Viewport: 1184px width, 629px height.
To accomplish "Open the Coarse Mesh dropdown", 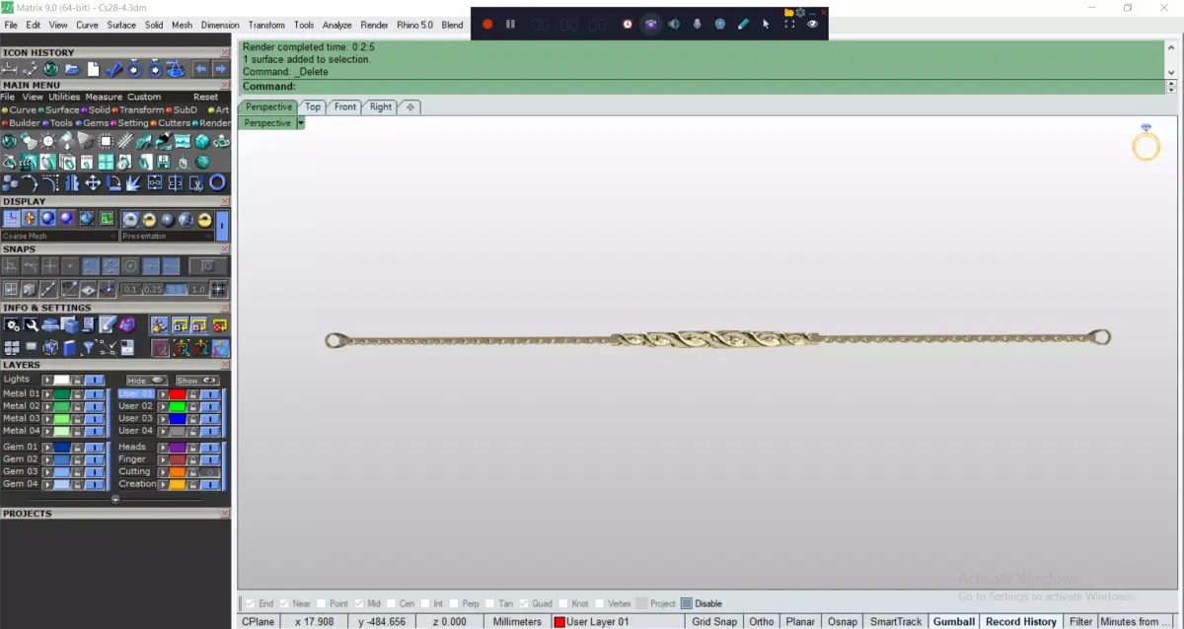I will tap(60, 236).
